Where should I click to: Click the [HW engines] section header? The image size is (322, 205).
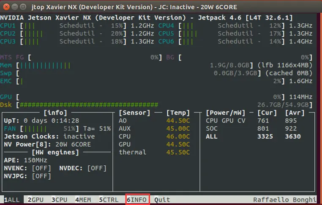click(x=55, y=153)
